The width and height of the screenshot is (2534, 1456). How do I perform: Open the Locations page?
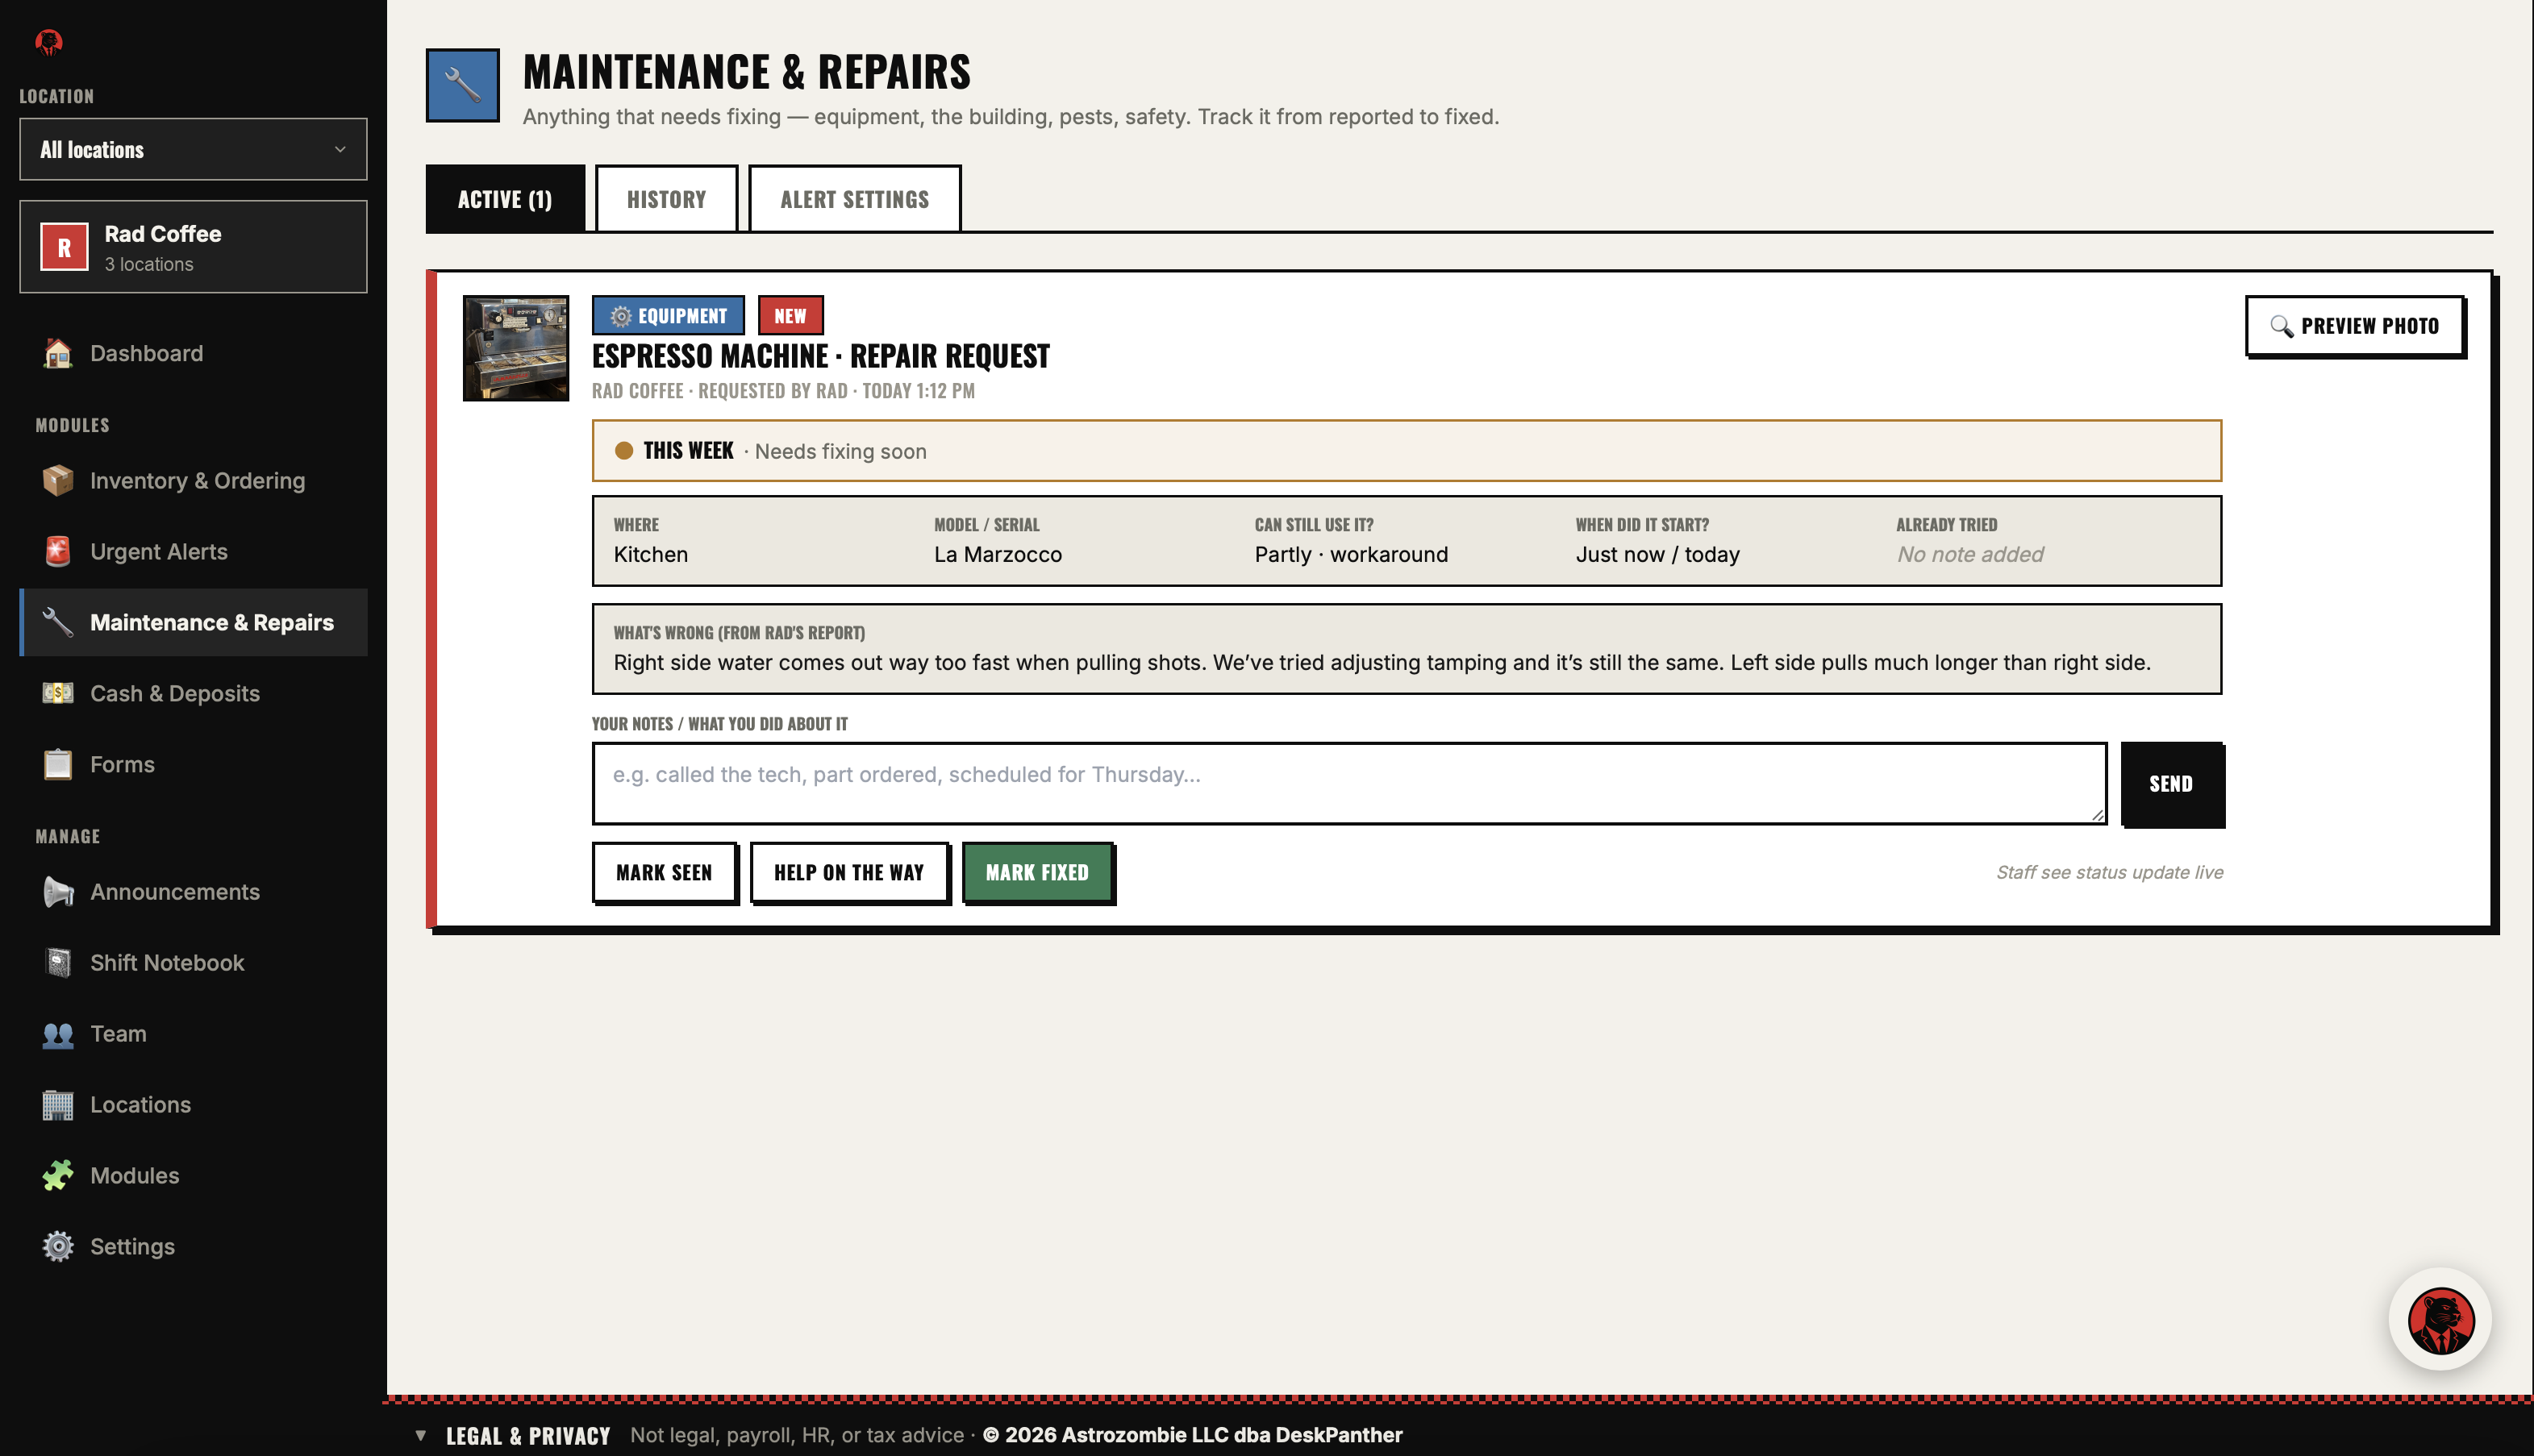193,1105
